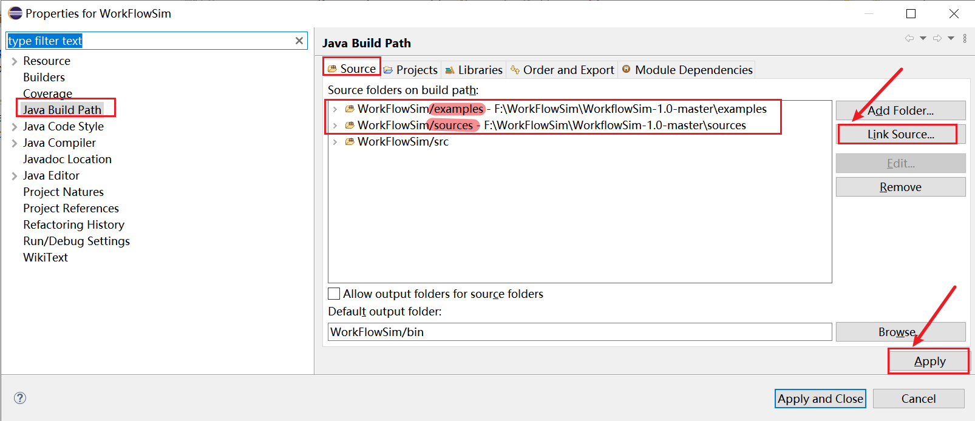Expand the WorkFlowSim/examples folder entry
Screen dimensions: 975x421
point(335,109)
